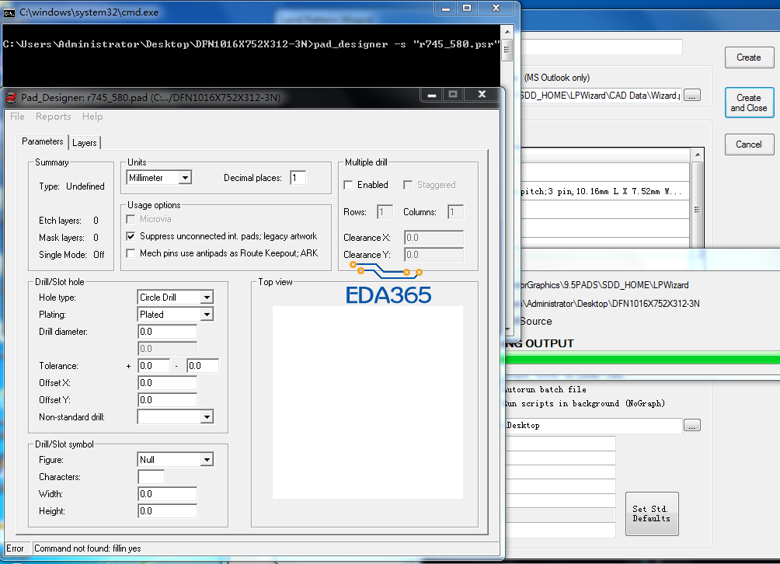
Task: Click the Create button in LP Wizard
Action: point(749,57)
